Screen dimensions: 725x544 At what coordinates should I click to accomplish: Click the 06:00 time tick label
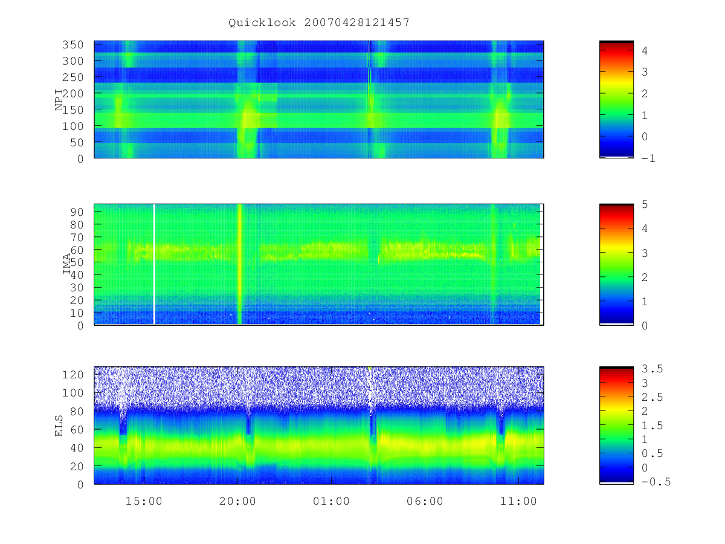pos(425,501)
